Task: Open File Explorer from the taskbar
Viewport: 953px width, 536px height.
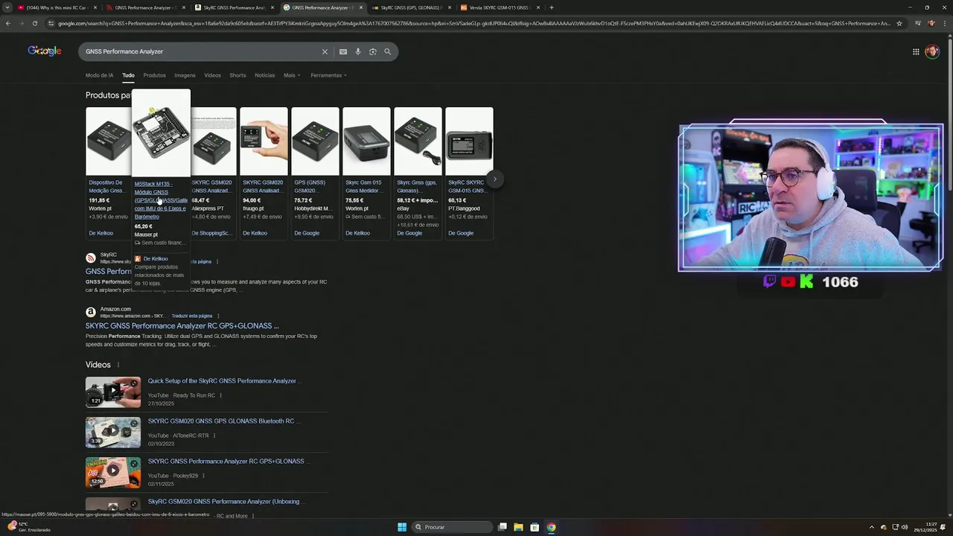Action: pyautogui.click(x=518, y=527)
